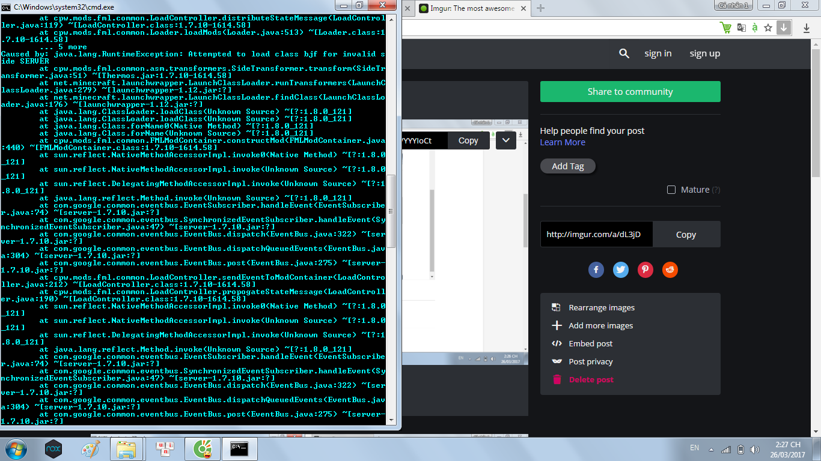
Task: Open the volume speaker tray icon
Action: click(755, 449)
